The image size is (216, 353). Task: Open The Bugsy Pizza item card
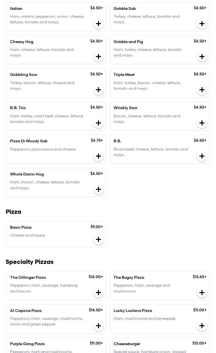[x=151, y=285]
